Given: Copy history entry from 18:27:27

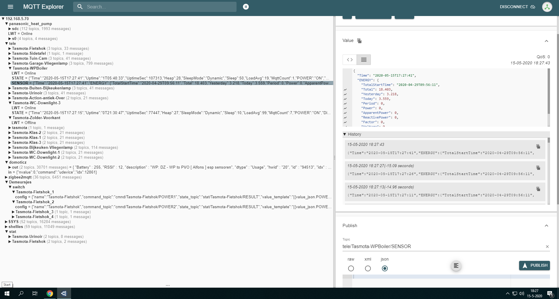Looking at the screenshot, I should click(538, 168).
